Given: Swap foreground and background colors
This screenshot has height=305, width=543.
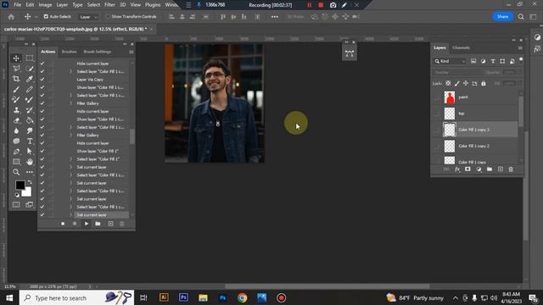Looking at the screenshot, I should (x=30, y=182).
